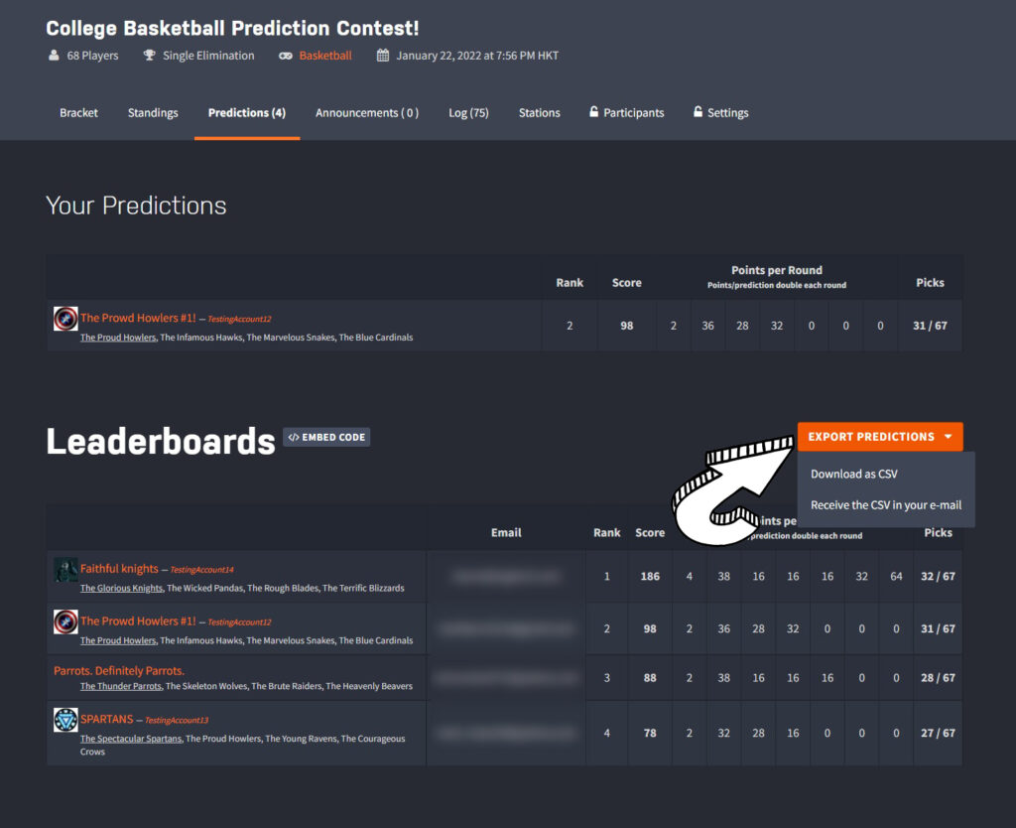Click the Embed Code button
The height and width of the screenshot is (828, 1016).
click(x=326, y=437)
